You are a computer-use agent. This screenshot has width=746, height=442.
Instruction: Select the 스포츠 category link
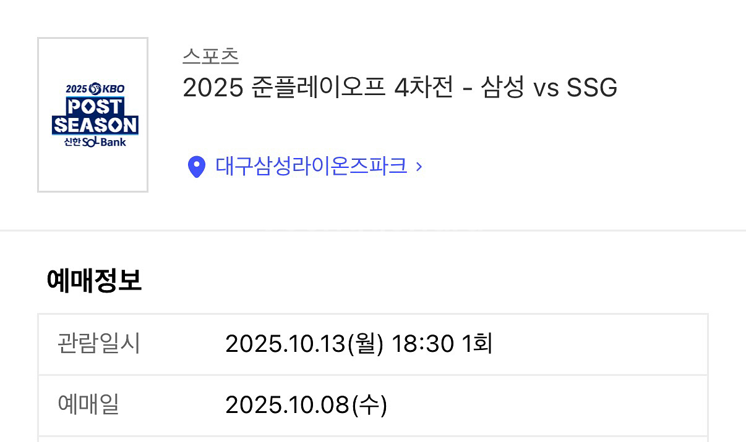tap(210, 56)
